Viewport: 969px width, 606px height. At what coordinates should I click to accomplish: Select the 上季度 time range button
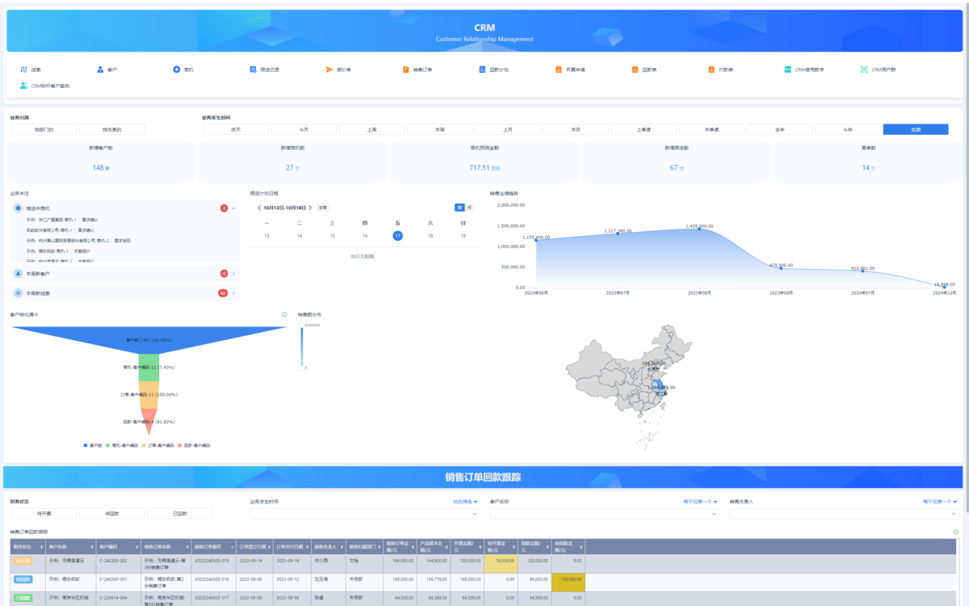click(x=644, y=129)
